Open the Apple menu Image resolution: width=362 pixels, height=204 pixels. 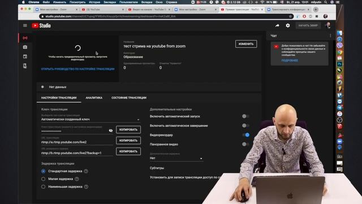(x=23, y=2)
